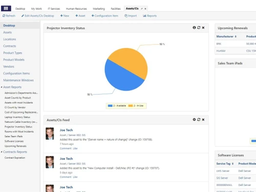Viewport: 256px width, 192px height.
Task: Open Laptop Inventory Status report
Action: tap(17, 117)
